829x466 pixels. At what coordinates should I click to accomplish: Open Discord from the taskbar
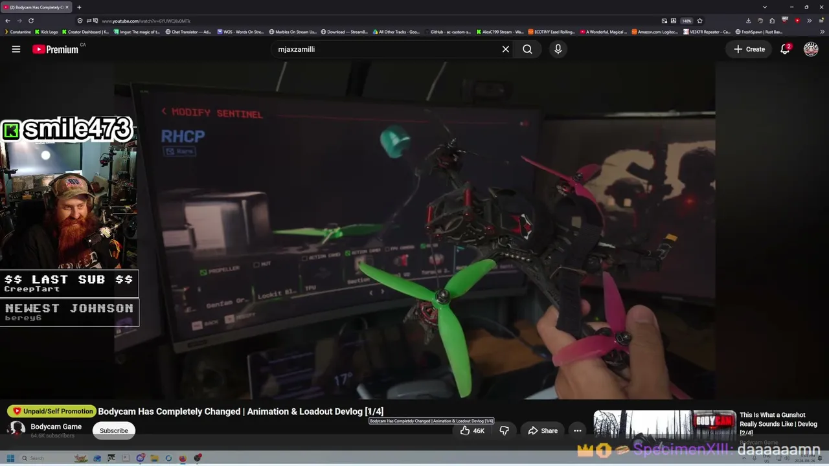140,458
